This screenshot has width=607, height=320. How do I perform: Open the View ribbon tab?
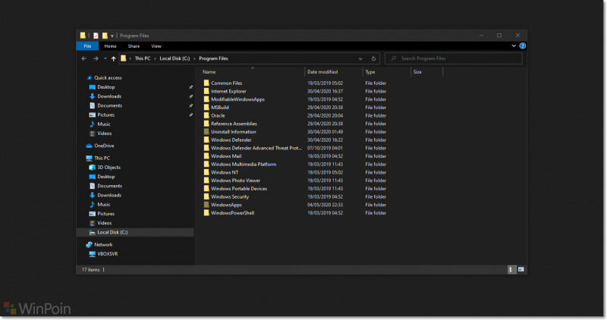(156, 46)
